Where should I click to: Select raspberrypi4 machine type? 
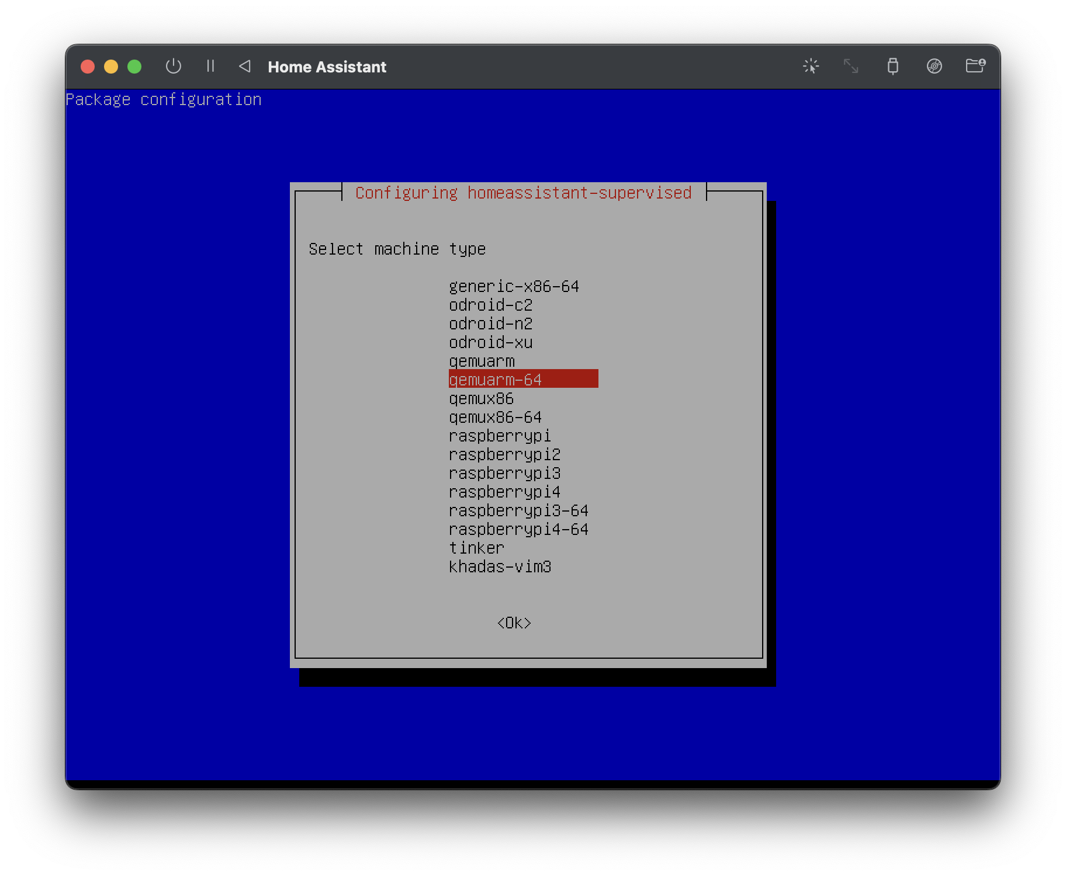coord(504,492)
